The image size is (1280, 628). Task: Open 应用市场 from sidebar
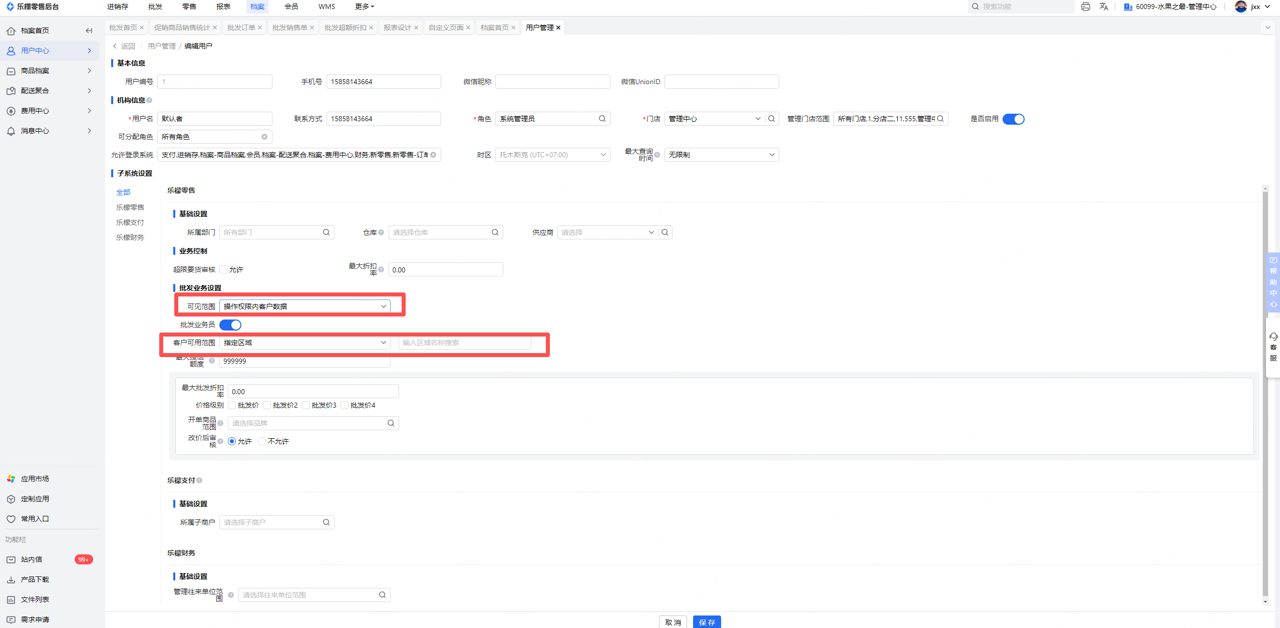click(35, 479)
